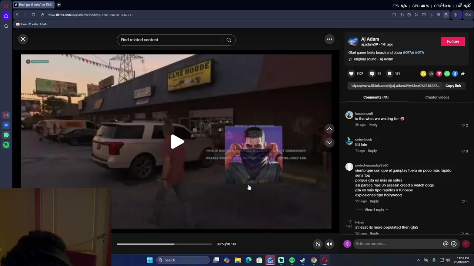Click the ad blocker shield icon
This screenshot has height=266, width=474.
(x=409, y=15)
